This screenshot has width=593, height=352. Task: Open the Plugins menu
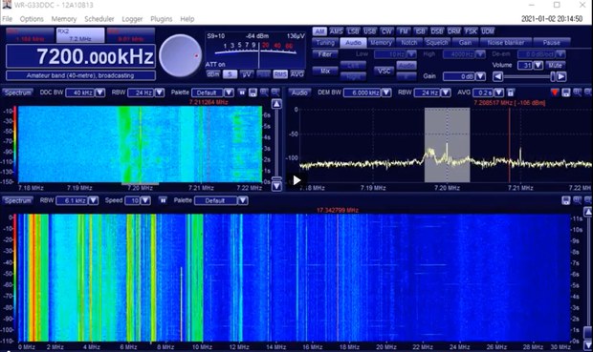click(161, 19)
